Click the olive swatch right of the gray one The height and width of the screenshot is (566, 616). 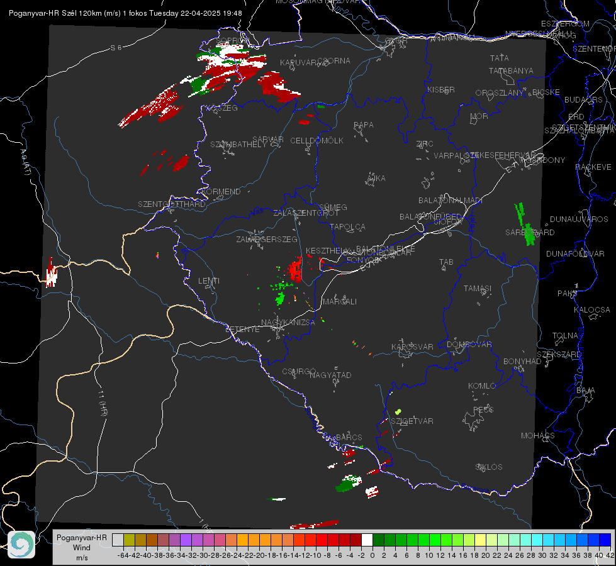tap(129, 540)
